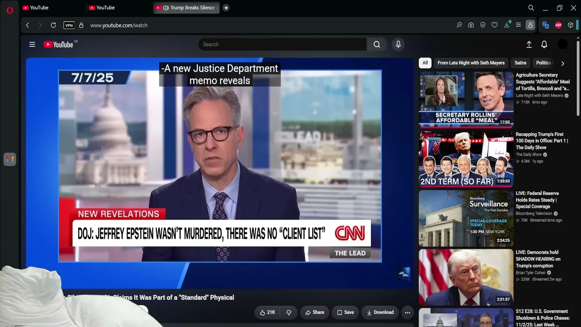The height and width of the screenshot is (327, 581).
Task: Visit Late Night with Seth Meyers channel
Action: coord(539,96)
